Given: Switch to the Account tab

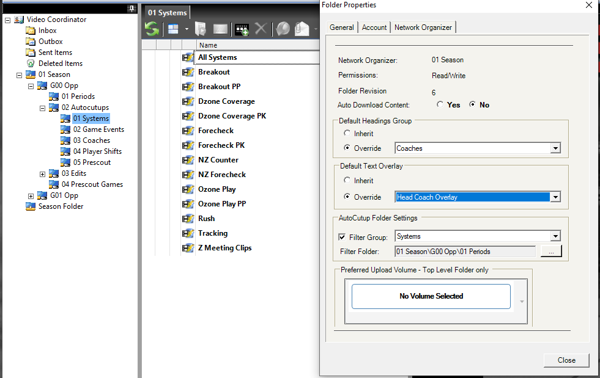Looking at the screenshot, I should coord(374,27).
